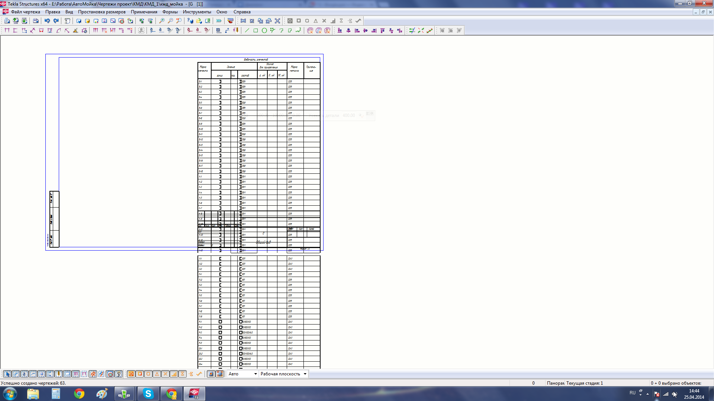Click the horizontal dimension tool icon

click(x=7, y=30)
